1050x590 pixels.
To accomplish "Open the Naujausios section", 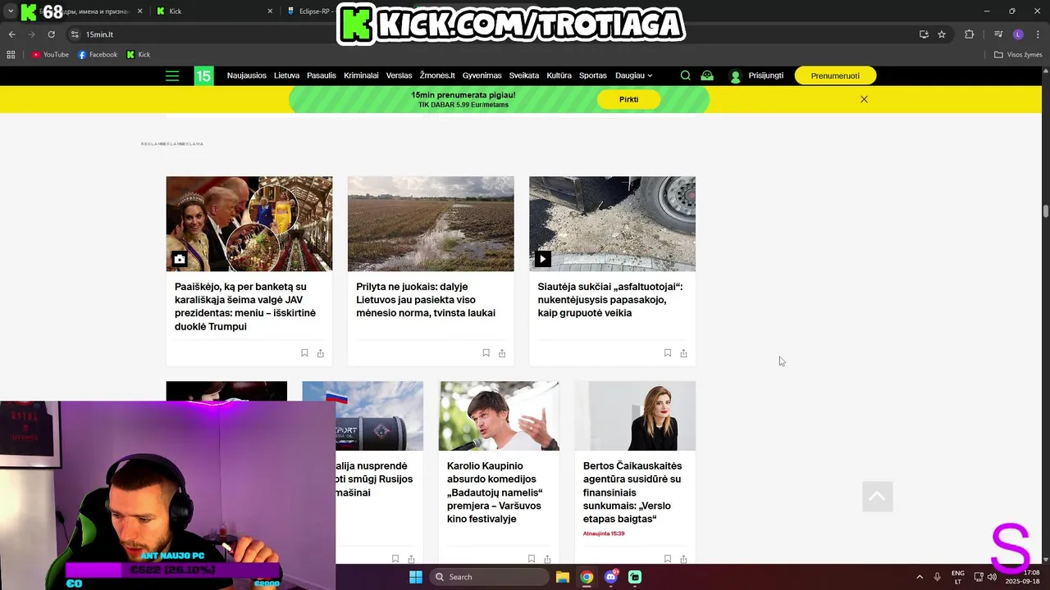I will pyautogui.click(x=247, y=75).
